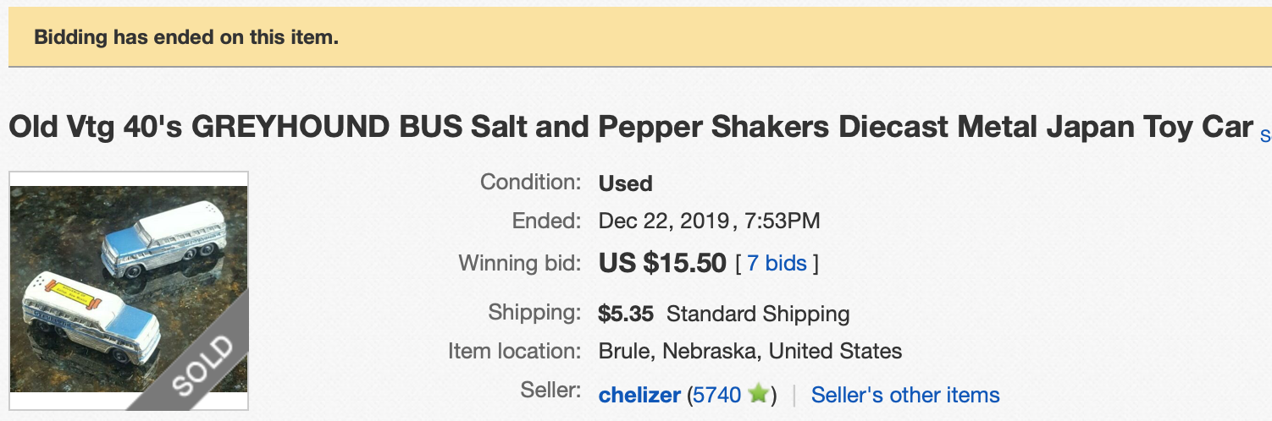Click the 'Condition:' label

click(530, 182)
